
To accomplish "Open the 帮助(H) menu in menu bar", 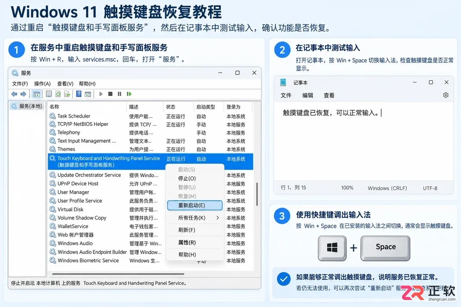I will click(x=87, y=84).
